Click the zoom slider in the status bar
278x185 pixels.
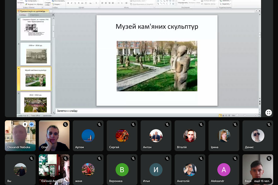pos(245,116)
